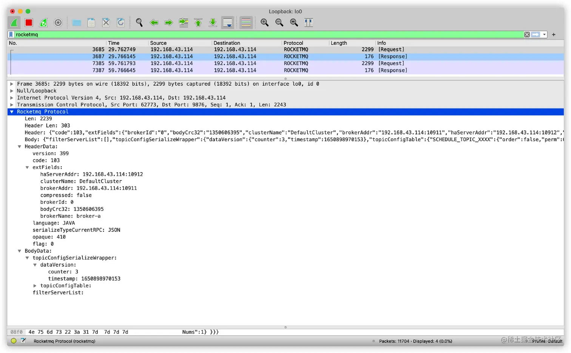Collapse the BodyData node
This screenshot has width=571, height=353.
pyautogui.click(x=20, y=251)
